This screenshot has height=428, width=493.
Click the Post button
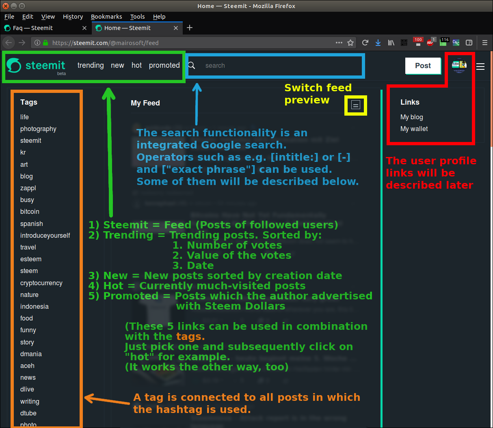(423, 66)
